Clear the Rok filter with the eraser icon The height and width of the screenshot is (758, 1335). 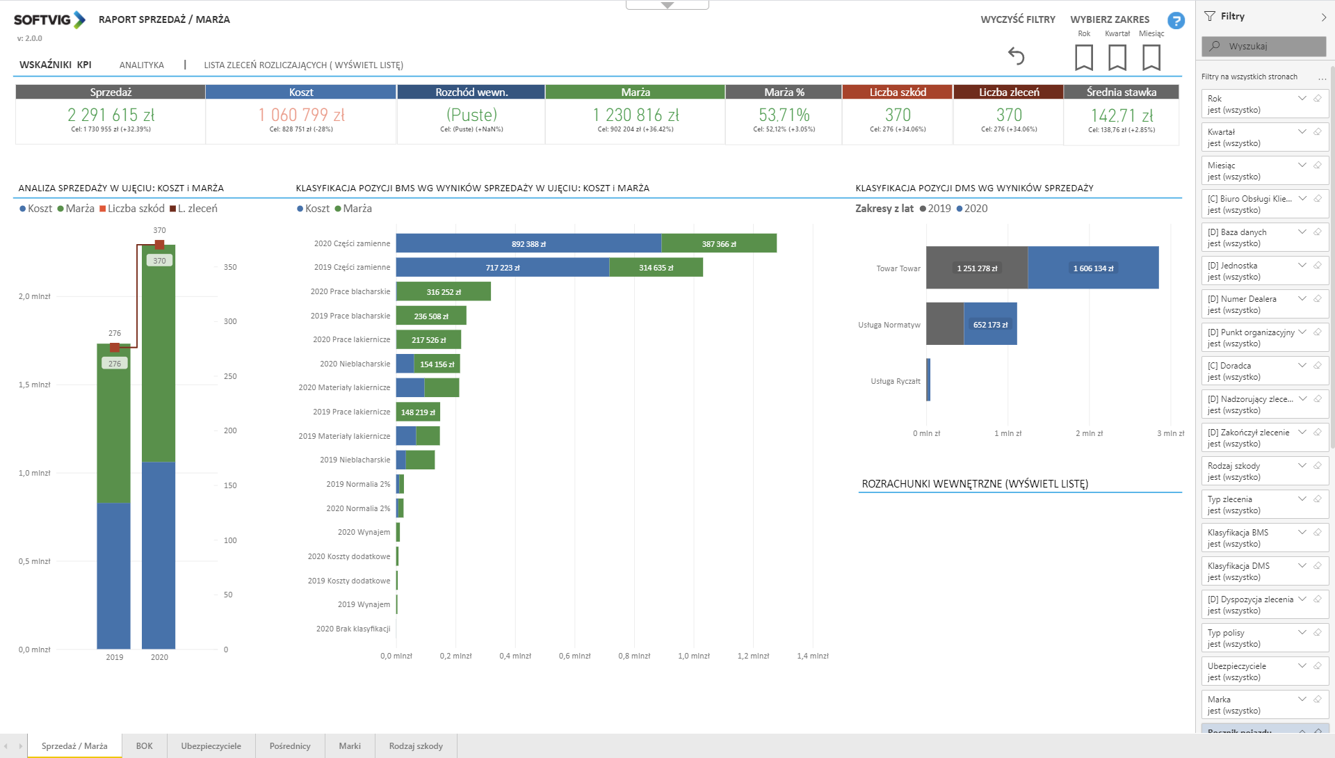point(1317,98)
